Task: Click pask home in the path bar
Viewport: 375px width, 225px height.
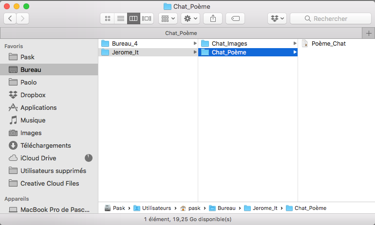Action: 190,208
